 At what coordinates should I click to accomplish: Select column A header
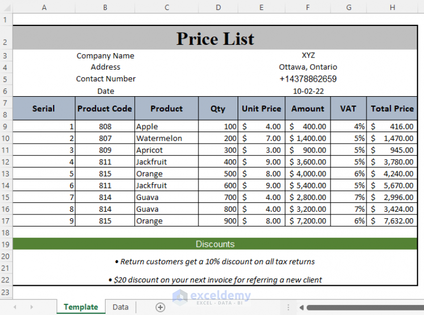[x=44, y=7]
